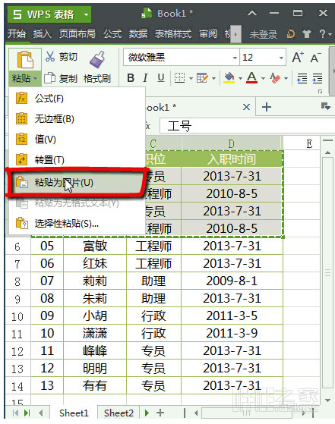Select column E header

click(309, 143)
